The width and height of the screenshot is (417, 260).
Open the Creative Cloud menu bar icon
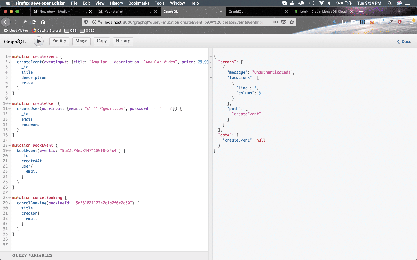[x=301, y=3]
